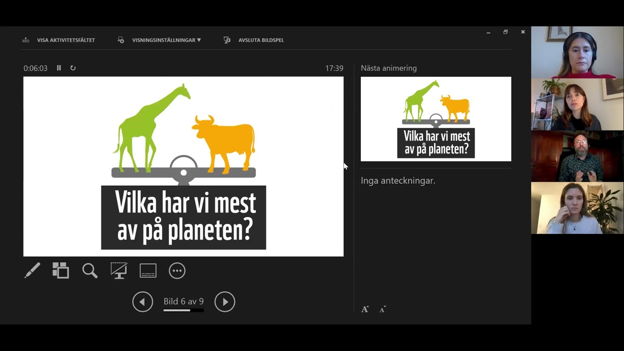Restore down the presenter view window
The height and width of the screenshot is (351, 624).
506,32
